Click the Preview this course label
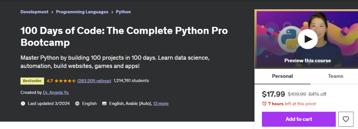 tap(308, 61)
